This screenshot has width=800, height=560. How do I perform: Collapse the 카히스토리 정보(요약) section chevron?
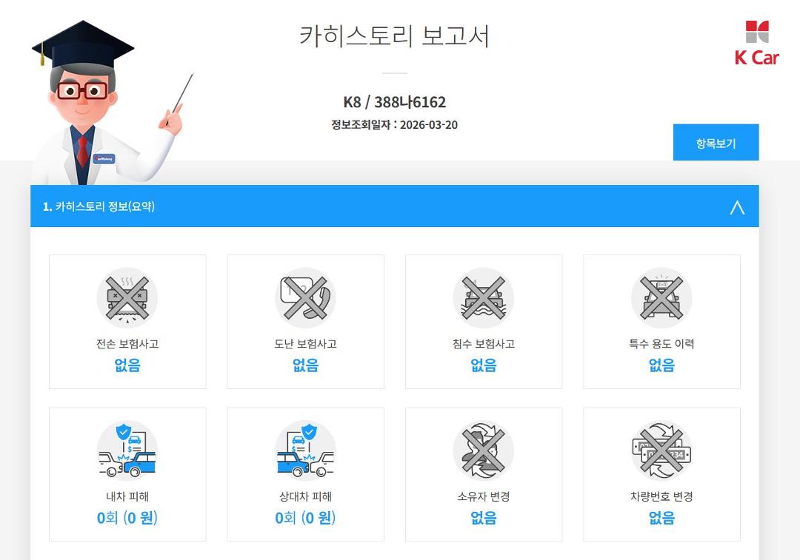[x=737, y=207]
